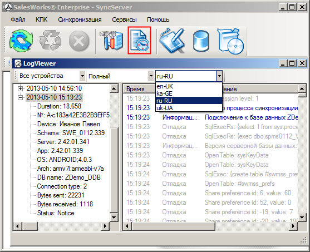Open the log viewer document-clock icon
Viewport: 310px width, 252px height.
tap(139, 40)
